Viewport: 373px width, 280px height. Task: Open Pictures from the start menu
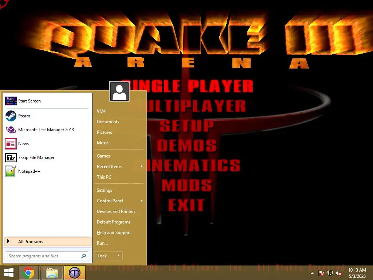click(105, 132)
